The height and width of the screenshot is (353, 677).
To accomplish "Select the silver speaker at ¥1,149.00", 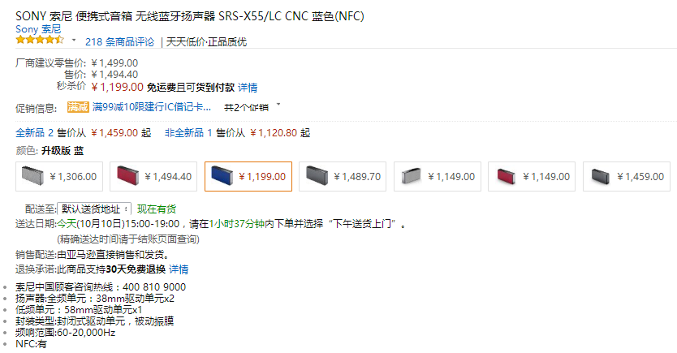I will [x=438, y=177].
